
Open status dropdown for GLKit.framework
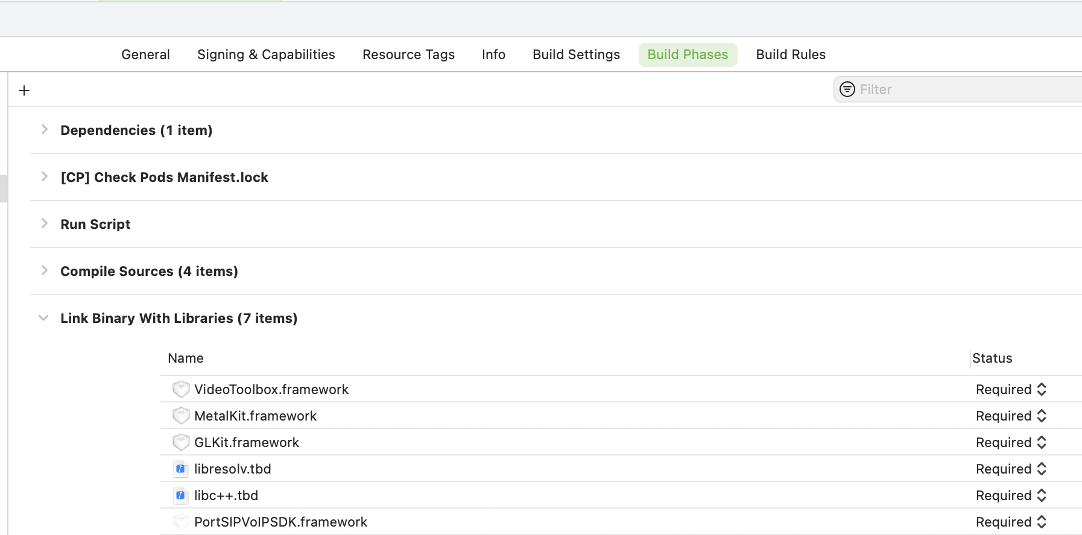tap(1011, 442)
